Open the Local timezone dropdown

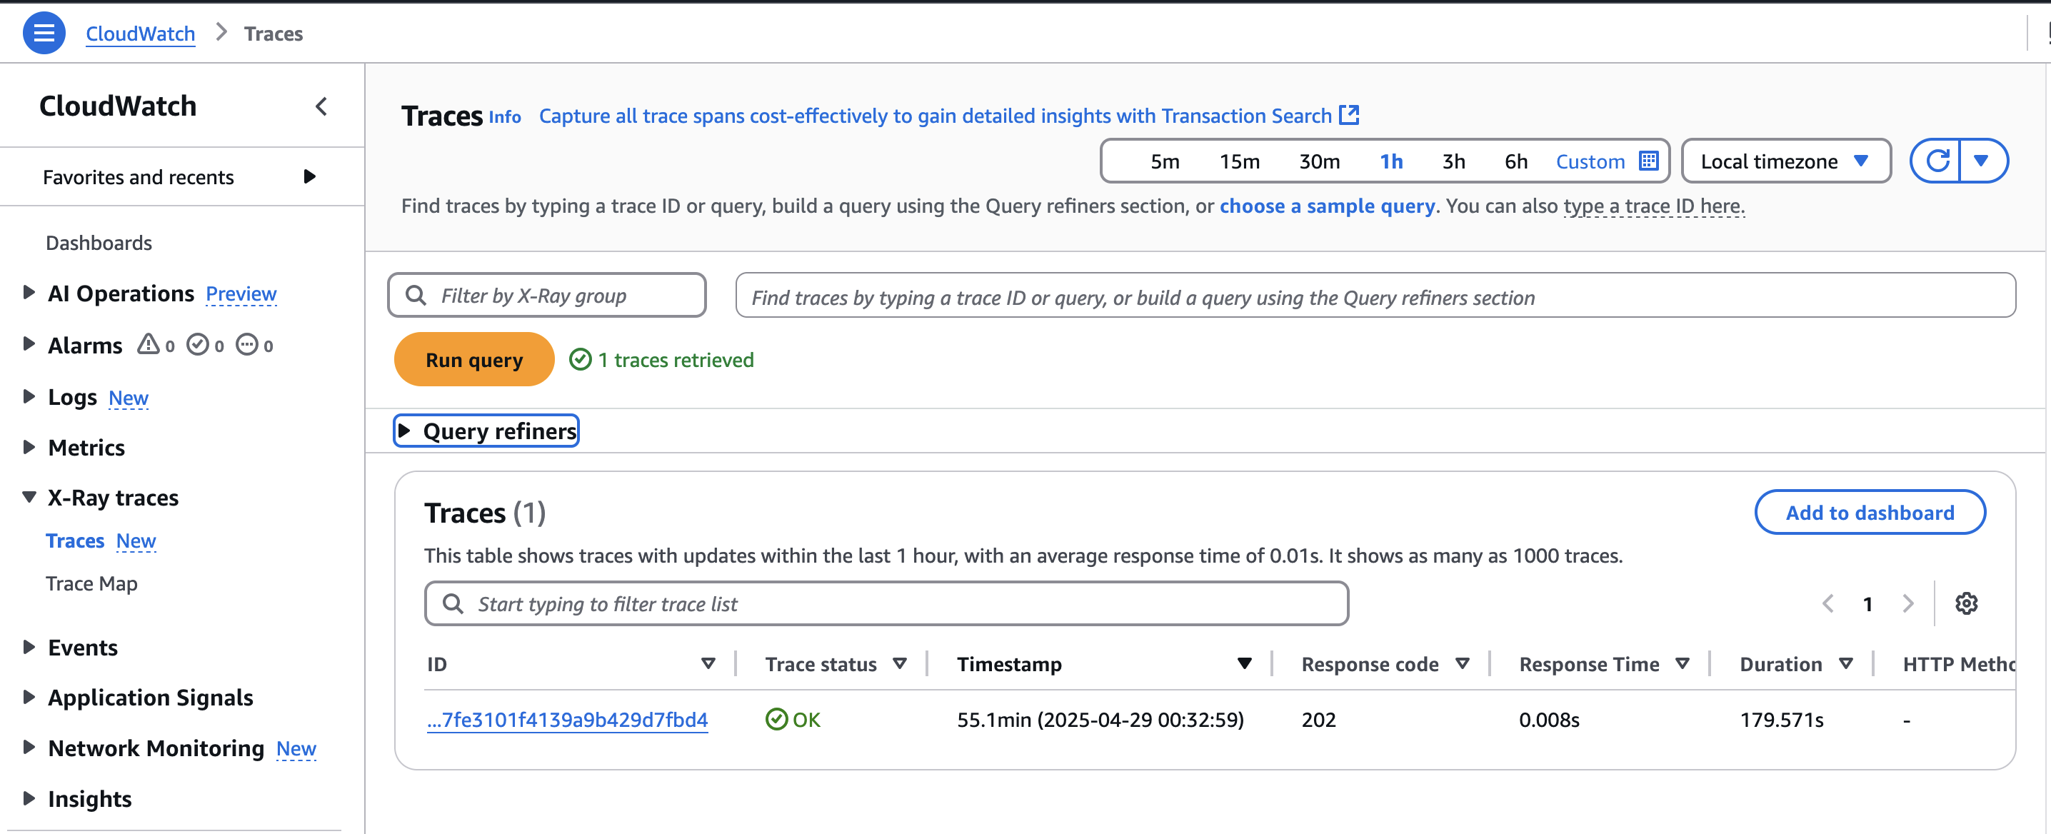coord(1785,160)
